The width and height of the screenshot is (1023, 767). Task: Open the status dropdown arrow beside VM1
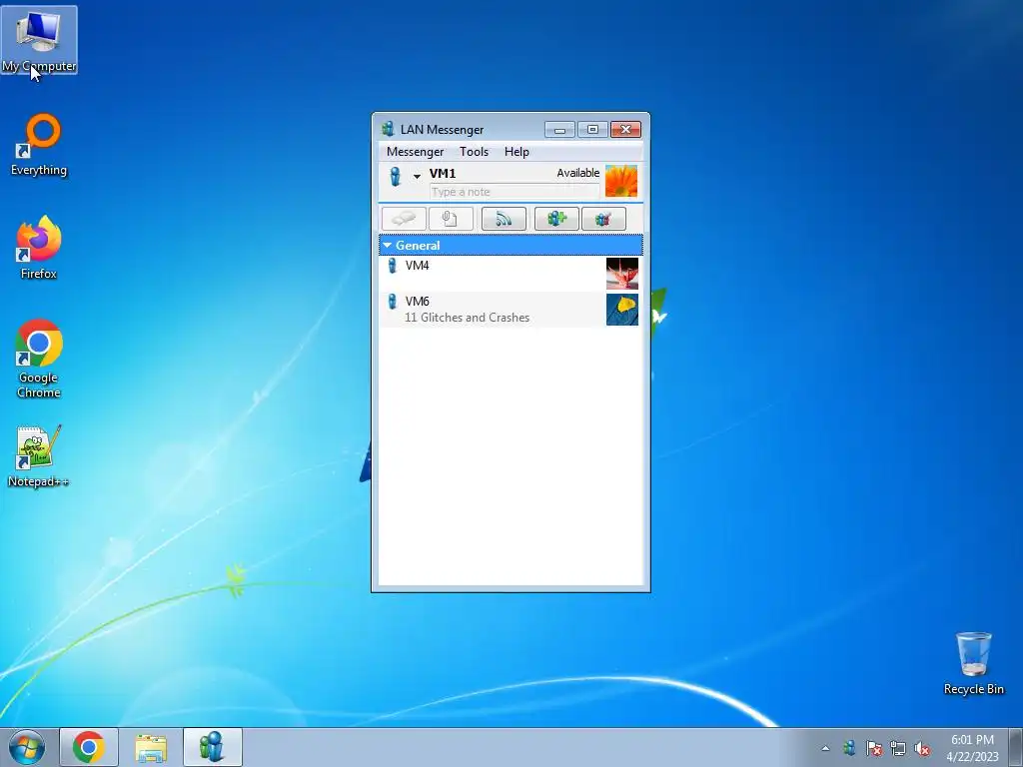pos(417,176)
